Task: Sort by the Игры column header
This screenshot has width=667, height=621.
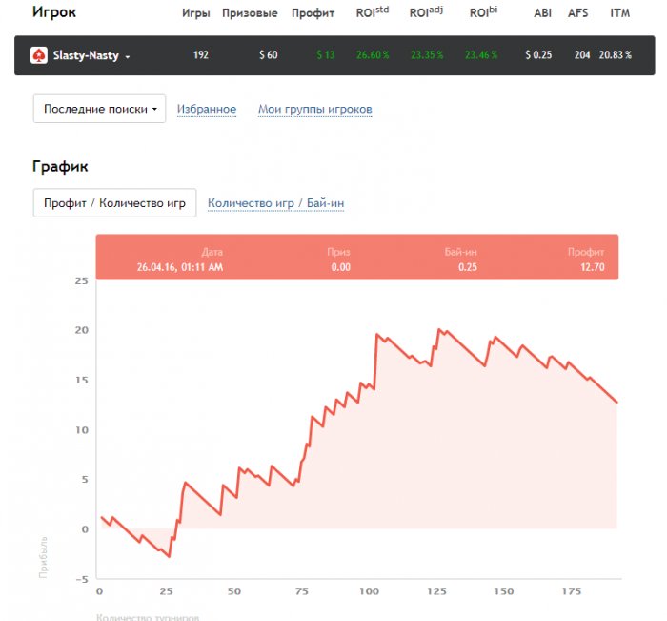Action: point(195,14)
